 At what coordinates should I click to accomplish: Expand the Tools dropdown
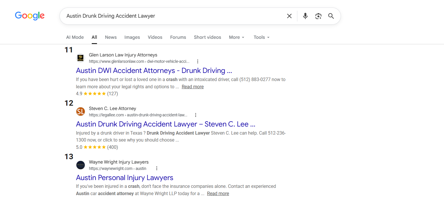pyautogui.click(x=262, y=37)
